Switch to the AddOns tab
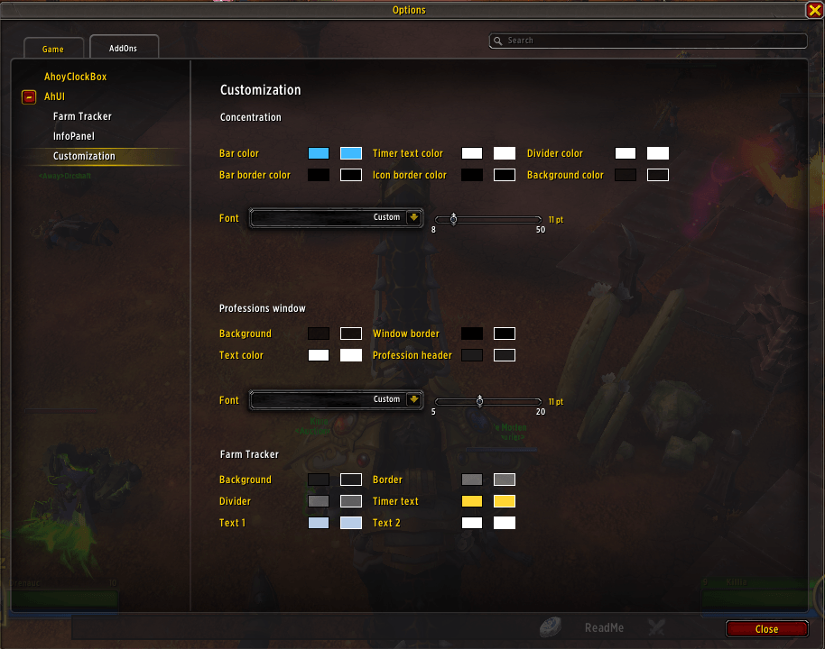825x649 pixels. click(124, 48)
